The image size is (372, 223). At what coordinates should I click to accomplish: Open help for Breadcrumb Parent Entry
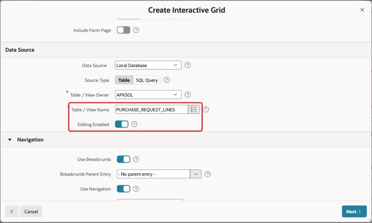(x=207, y=174)
